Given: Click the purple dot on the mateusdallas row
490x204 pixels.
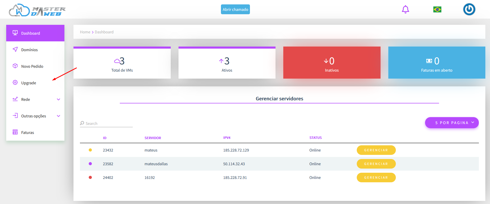Looking at the screenshot, I should (90, 164).
